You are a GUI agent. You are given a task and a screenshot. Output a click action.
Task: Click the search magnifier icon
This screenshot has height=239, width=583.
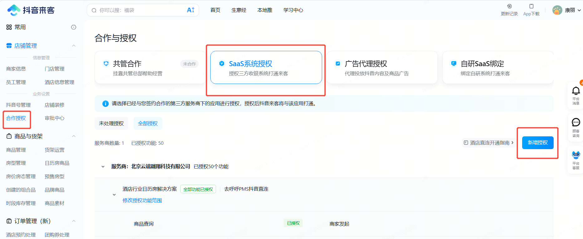tap(94, 11)
